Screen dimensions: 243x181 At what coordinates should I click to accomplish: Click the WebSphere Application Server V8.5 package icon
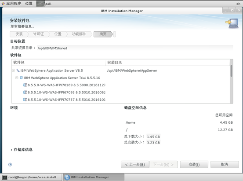coord(18,70)
